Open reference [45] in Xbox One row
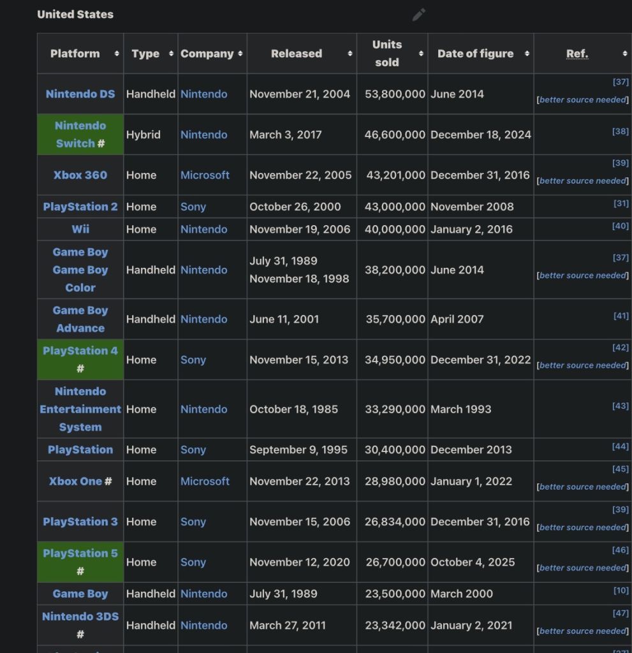 [x=621, y=469]
